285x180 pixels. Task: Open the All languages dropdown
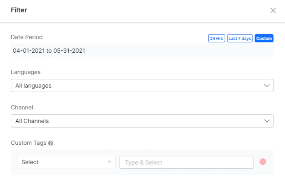[109, 85]
